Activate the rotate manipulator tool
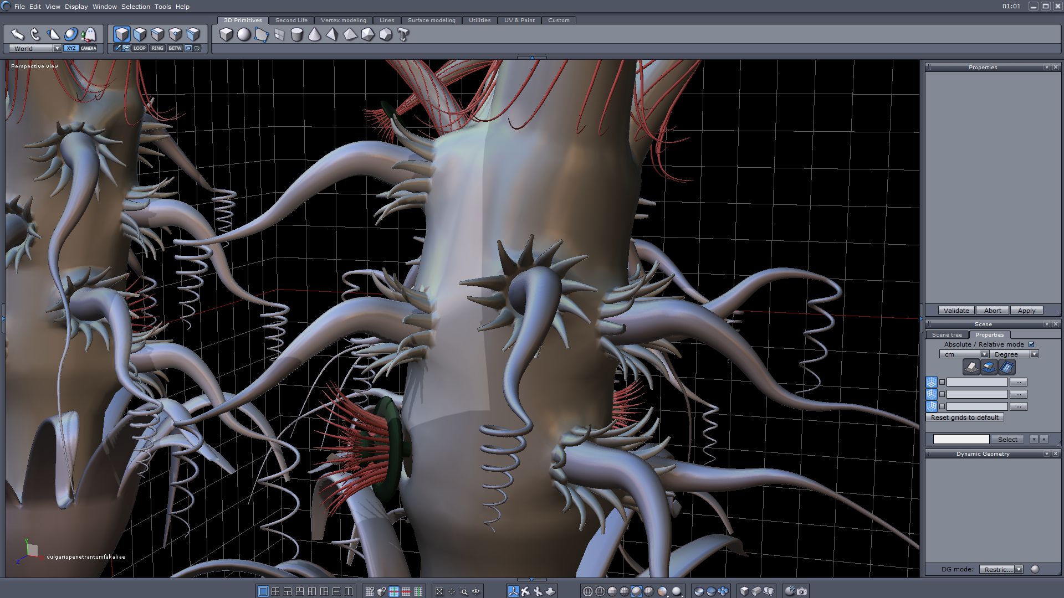1064x598 pixels. (35, 34)
